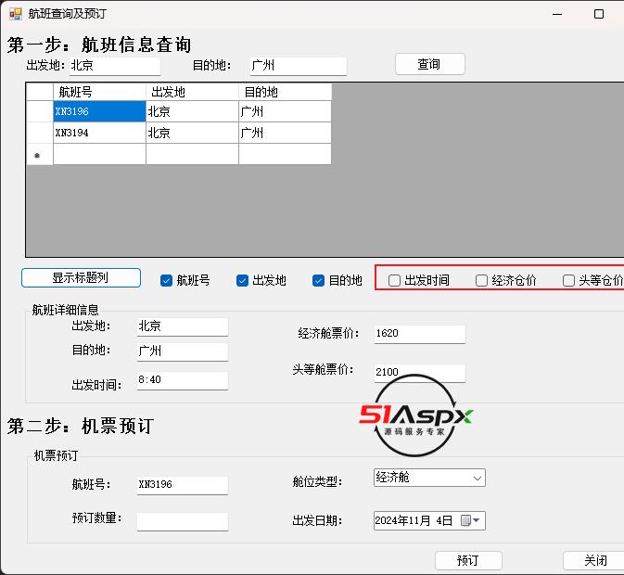Maximize the 航班查询及预订 window
This screenshot has height=575, width=624.
[x=599, y=14]
